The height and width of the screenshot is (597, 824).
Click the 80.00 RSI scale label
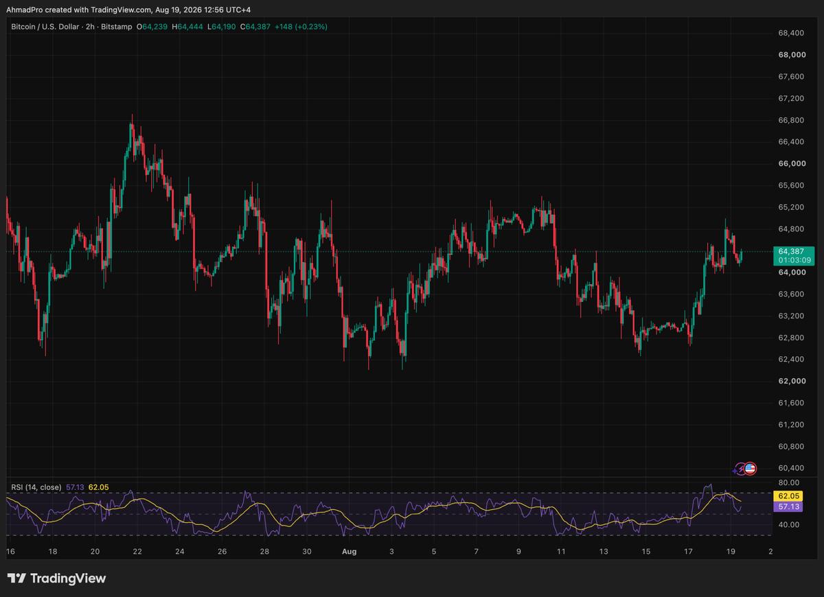pyautogui.click(x=788, y=482)
